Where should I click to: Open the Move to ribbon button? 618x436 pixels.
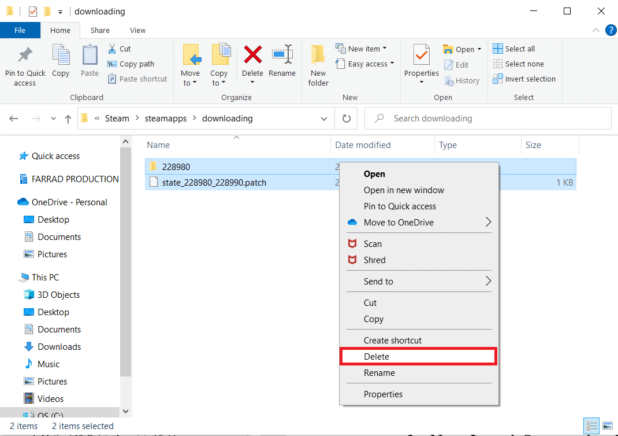pyautogui.click(x=191, y=65)
